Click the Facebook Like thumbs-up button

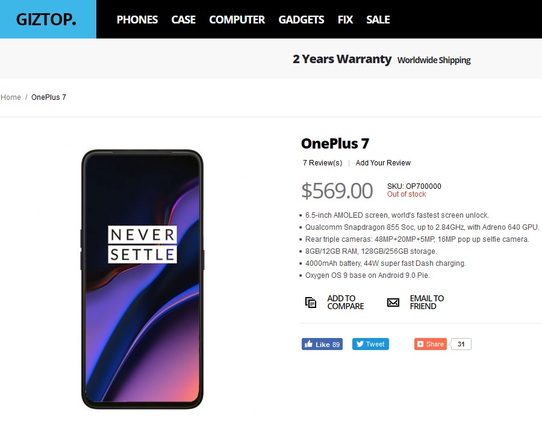point(322,344)
